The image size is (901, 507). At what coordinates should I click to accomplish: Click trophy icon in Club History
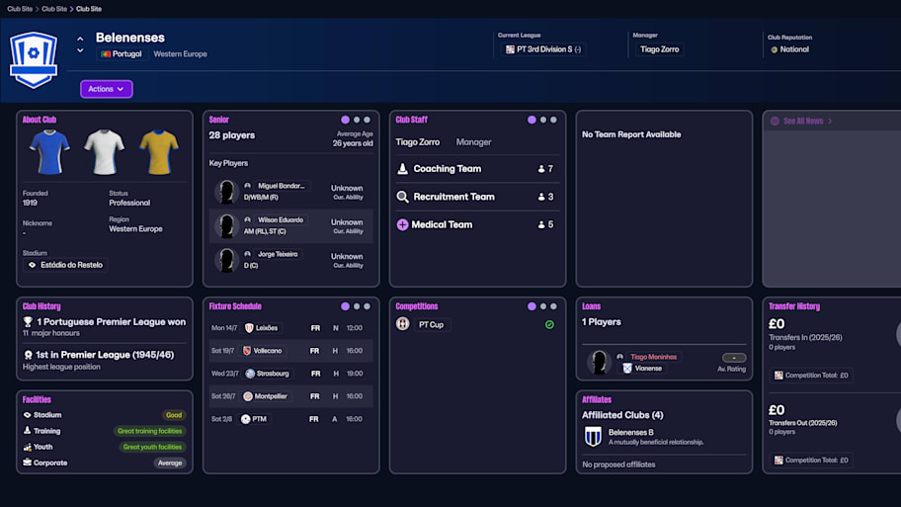click(x=28, y=322)
